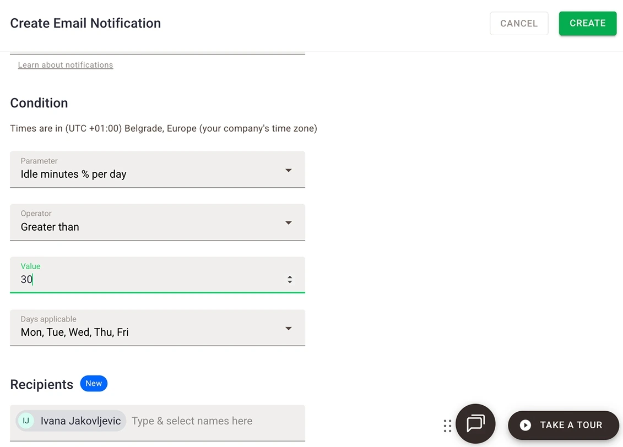Viewport: 623px width, 447px height.
Task: Click the down arrow on the Value stepper
Action: tap(290, 282)
